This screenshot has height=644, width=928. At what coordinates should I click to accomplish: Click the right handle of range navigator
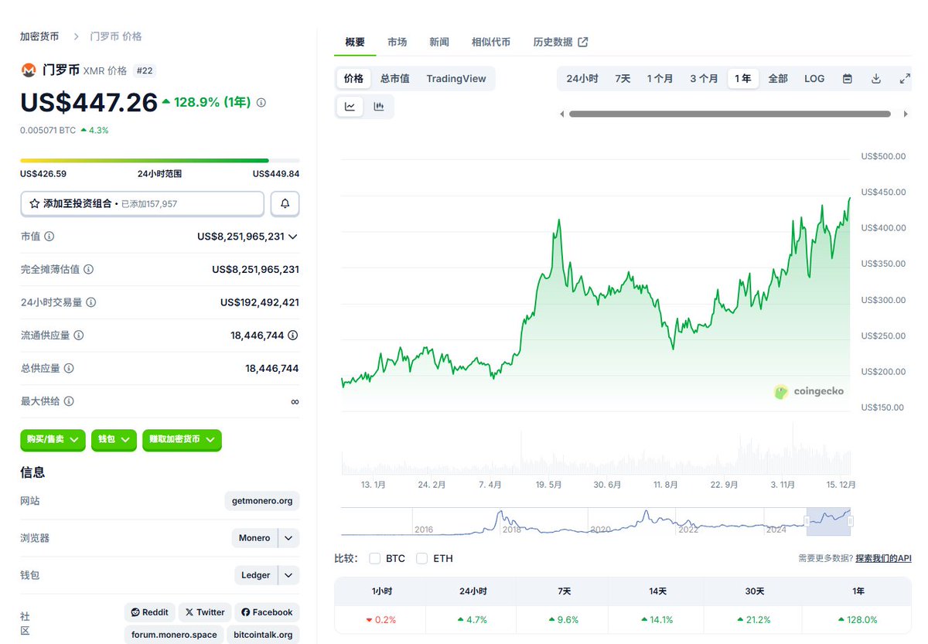[x=849, y=521]
